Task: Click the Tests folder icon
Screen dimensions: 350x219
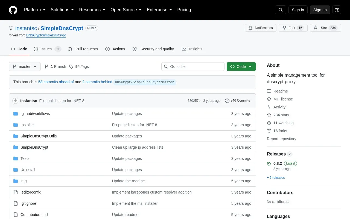Action: 16,159
